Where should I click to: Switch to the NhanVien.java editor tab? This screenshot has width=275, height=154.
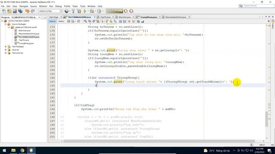pyautogui.click(x=125, y=17)
